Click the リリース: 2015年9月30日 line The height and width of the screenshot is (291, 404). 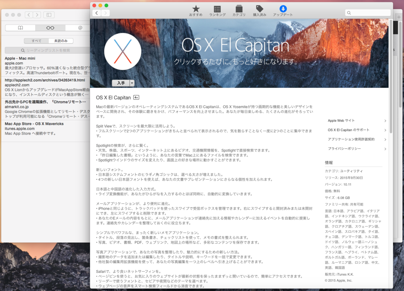tap(344, 178)
